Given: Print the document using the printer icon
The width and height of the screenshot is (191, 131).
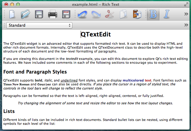Looking at the screenshot, I should (52, 14).
